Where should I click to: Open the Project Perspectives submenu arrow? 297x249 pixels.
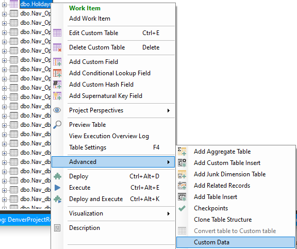point(169,110)
